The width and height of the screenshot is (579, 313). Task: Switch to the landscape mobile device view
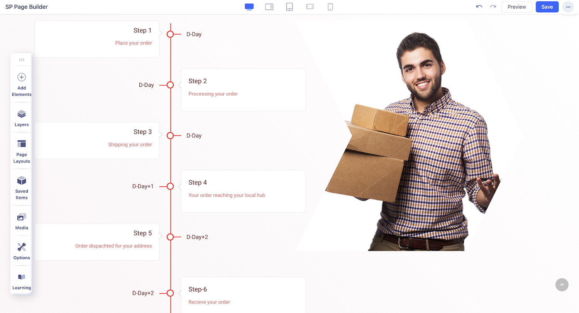(310, 7)
